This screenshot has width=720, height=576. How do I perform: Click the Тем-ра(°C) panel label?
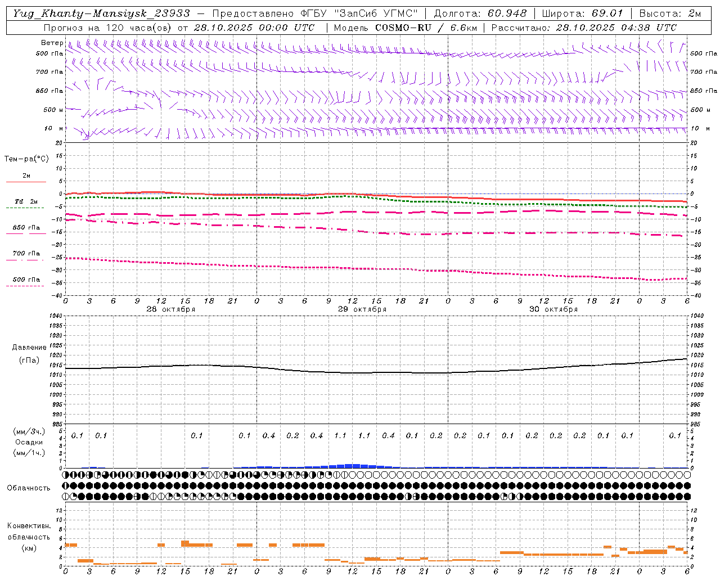coord(26,159)
